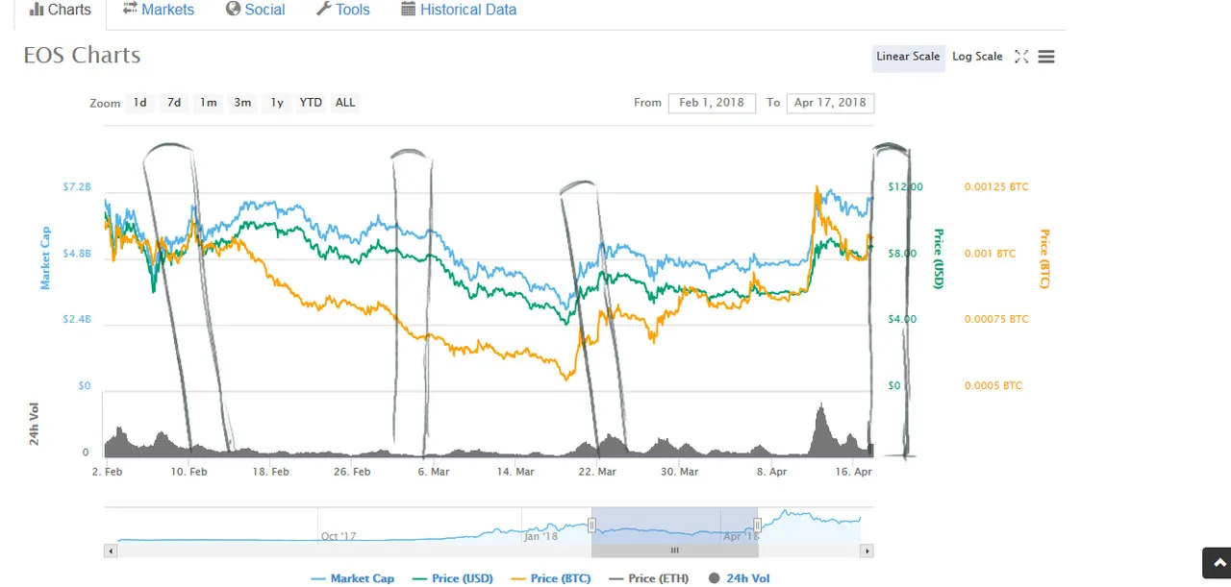Viewport: 1231px width, 587px height.
Task: Open the chart hamburger menu
Action: pyautogui.click(x=1046, y=57)
